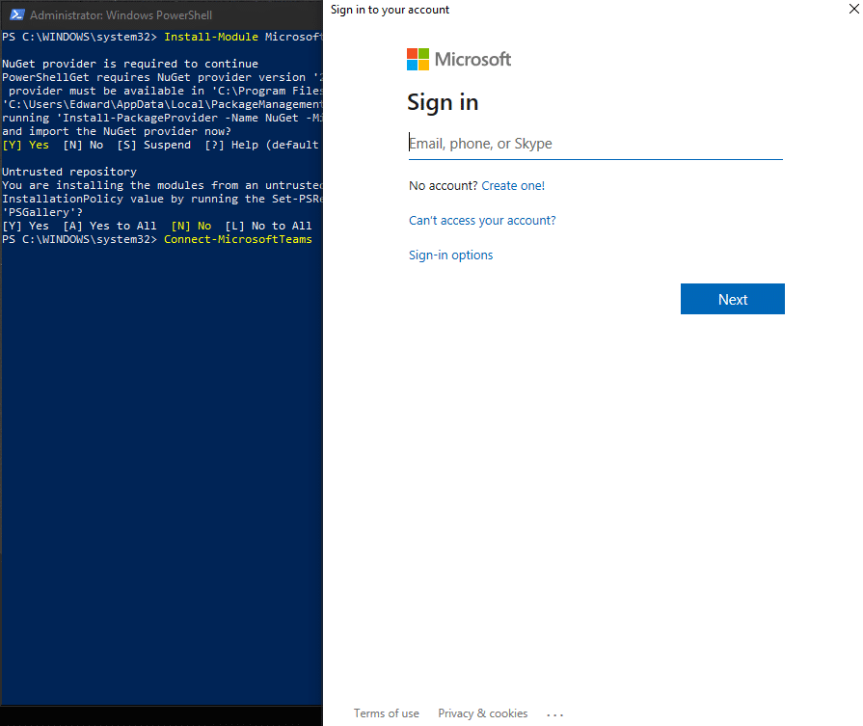The width and height of the screenshot is (863, 726).
Task: Open Privacy & cookies
Action: point(482,713)
